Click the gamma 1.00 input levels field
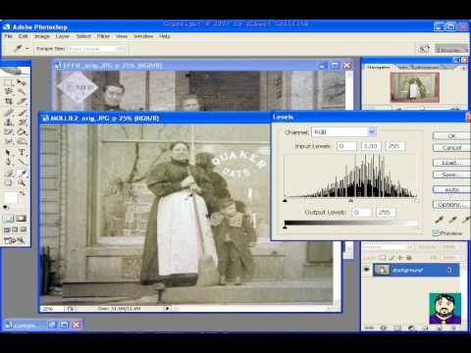 [371, 146]
